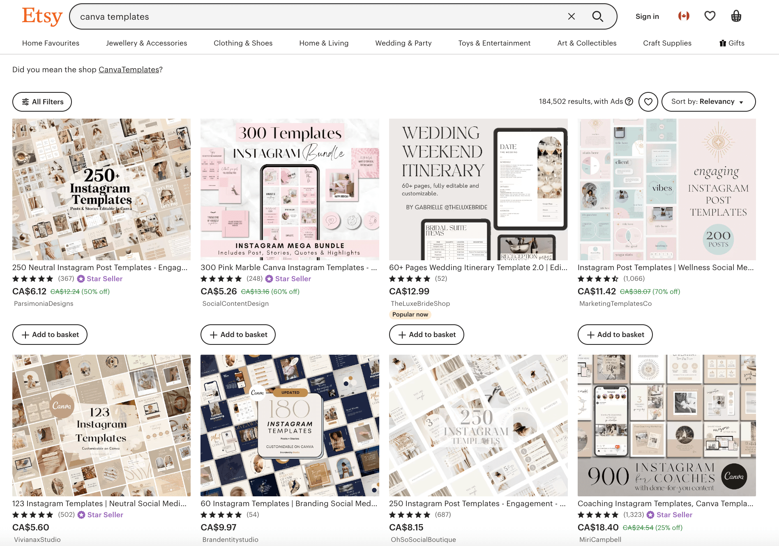
Task: Click the CA$6.12 price
Action: 29,291
